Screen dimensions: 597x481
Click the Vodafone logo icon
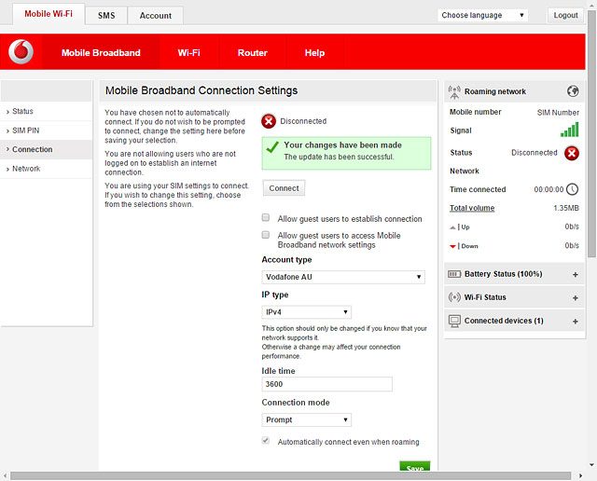tap(21, 52)
